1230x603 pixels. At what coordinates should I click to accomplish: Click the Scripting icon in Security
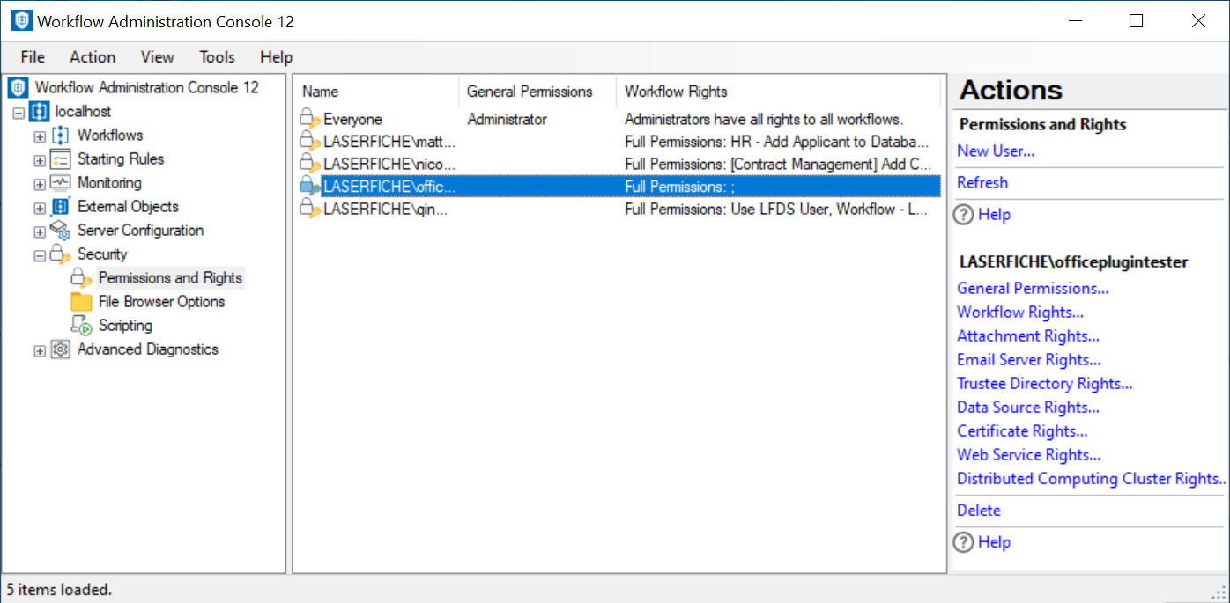pos(81,326)
